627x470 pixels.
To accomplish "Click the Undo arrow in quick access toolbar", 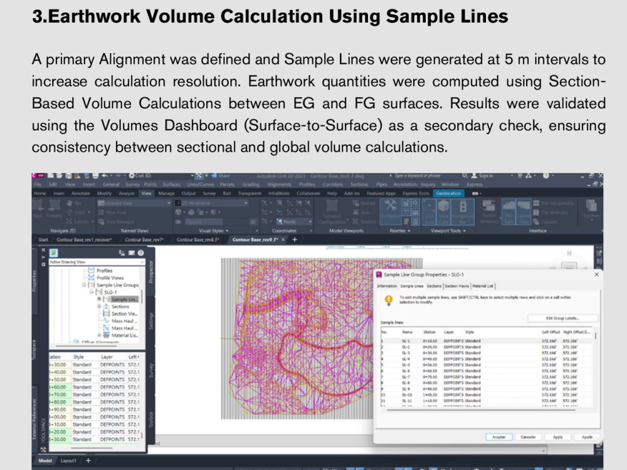I will [x=104, y=175].
